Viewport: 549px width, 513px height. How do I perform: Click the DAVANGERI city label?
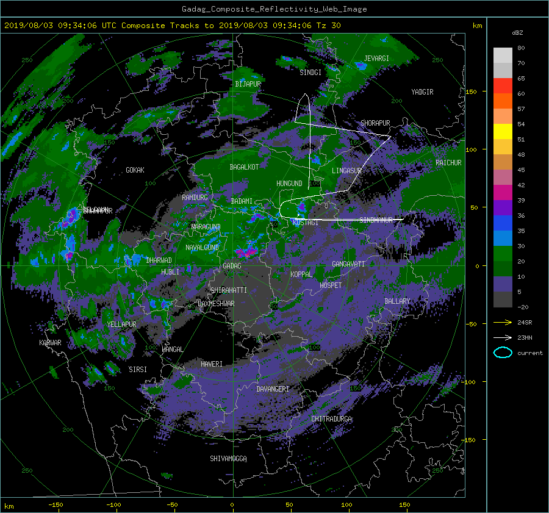tap(273, 389)
